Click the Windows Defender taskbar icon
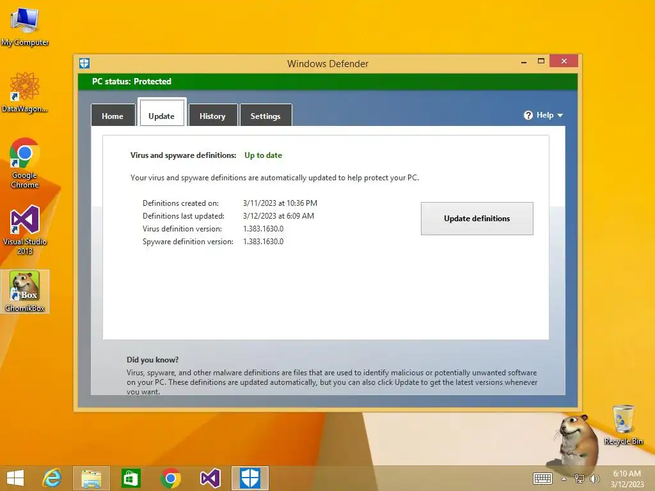This screenshot has height=491, width=655. coord(250,478)
